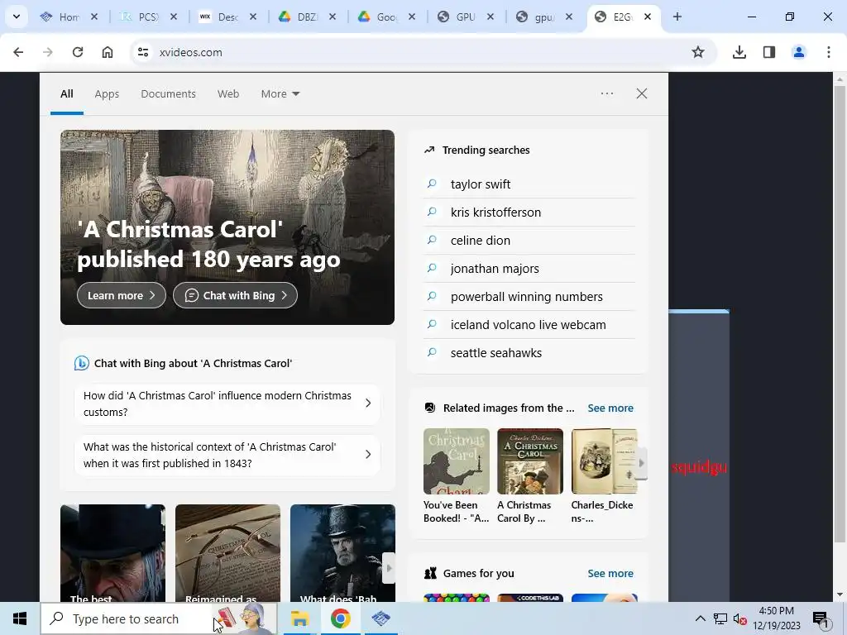Screen dimensions: 847x635
Task: Switch to the PCS browser tab
Action: point(147,17)
